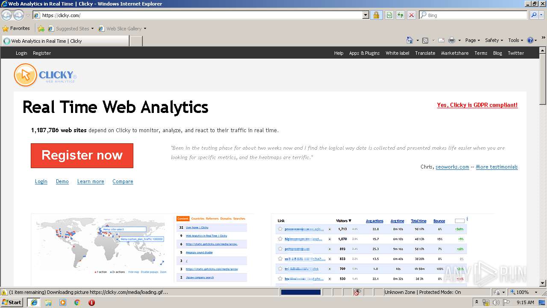
Task: Click the star beside the 833 visitors row
Action: point(280,259)
